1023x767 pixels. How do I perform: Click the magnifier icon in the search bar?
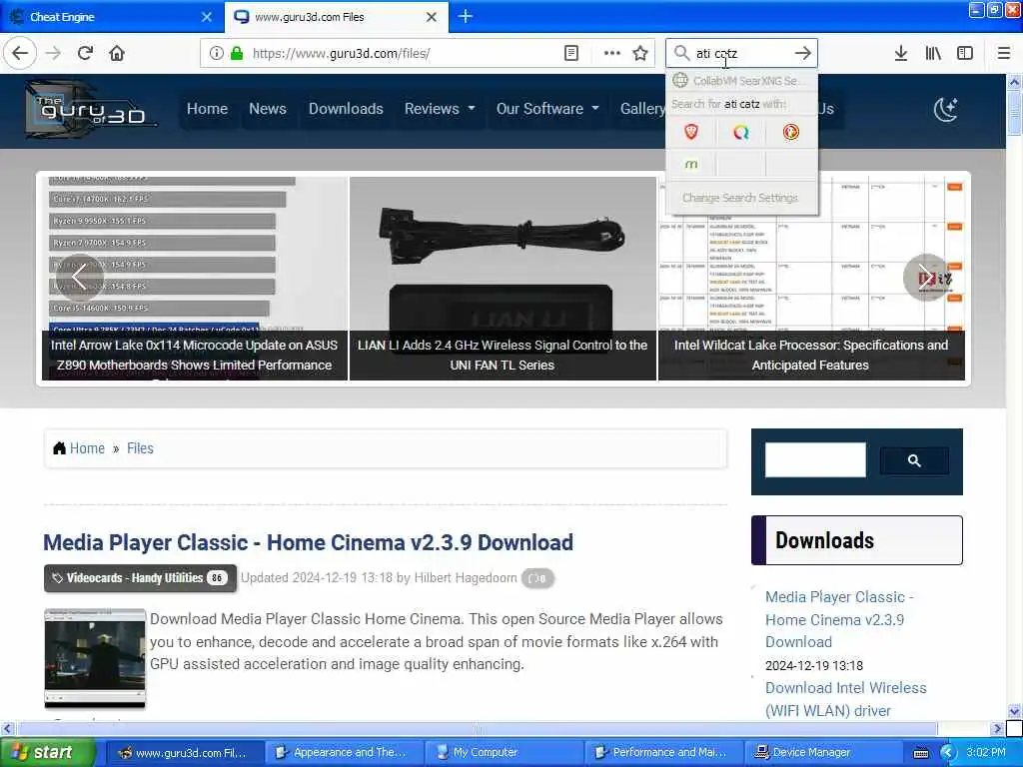(681, 54)
